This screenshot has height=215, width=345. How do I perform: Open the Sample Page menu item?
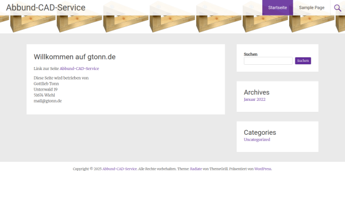coord(312,7)
